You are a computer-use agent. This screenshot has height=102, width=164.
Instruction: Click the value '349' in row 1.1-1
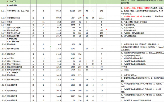101,11
